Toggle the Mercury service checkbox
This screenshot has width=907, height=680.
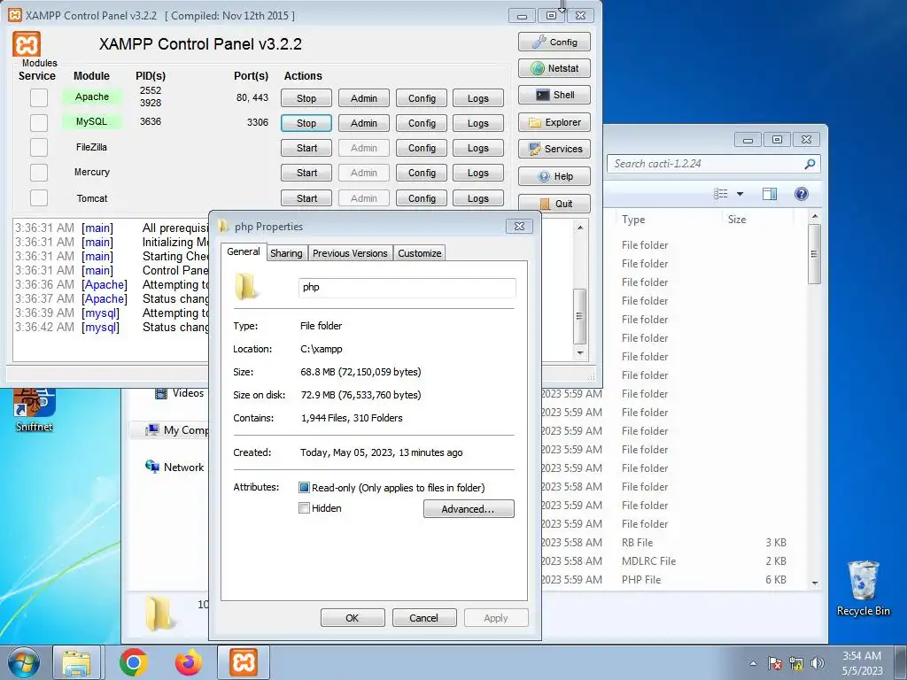tap(39, 173)
